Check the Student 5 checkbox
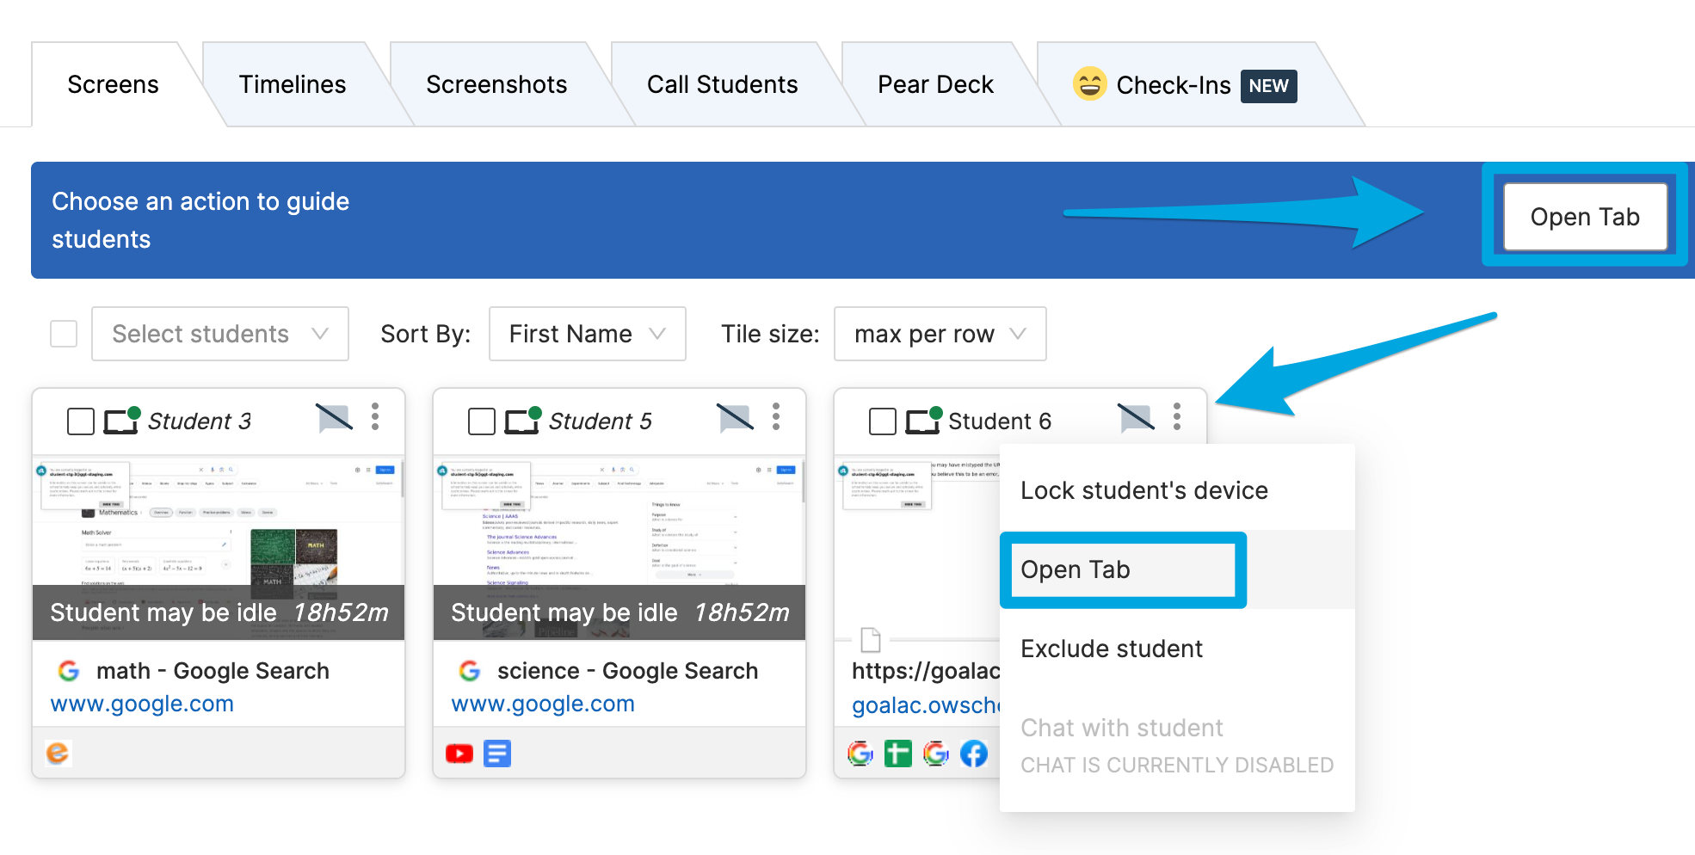 coord(482,421)
